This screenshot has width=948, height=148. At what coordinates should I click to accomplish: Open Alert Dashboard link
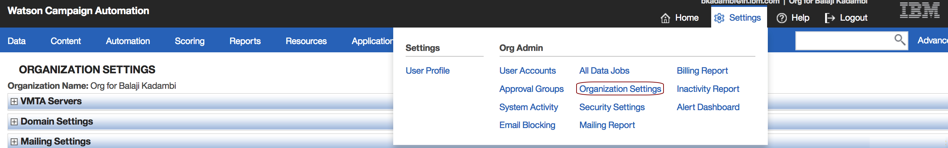click(708, 107)
